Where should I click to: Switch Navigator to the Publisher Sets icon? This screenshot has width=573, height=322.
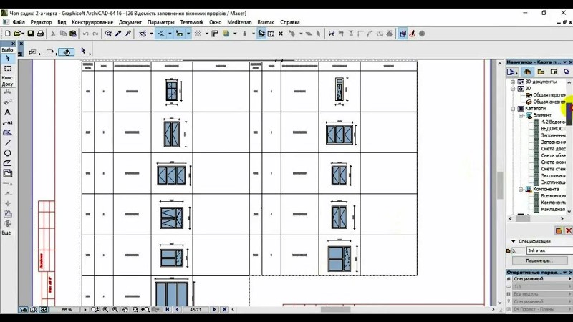[x=567, y=72]
